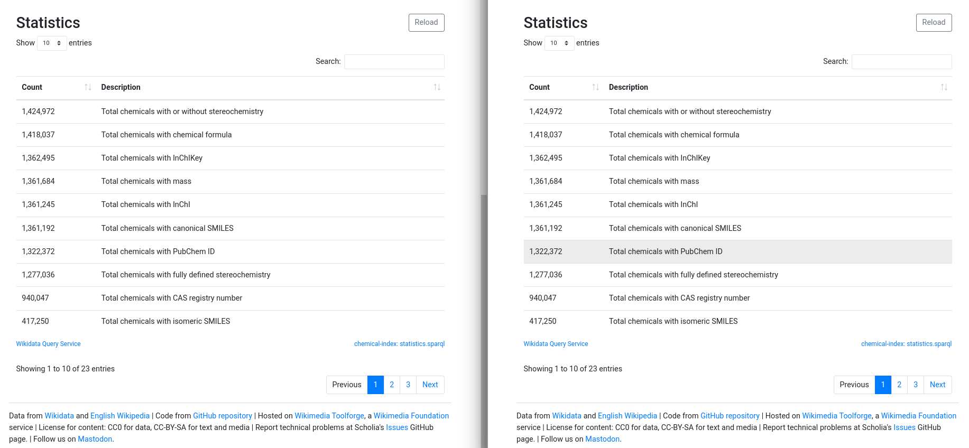Go to page 2 in left pagination
969x448 pixels.
(392, 385)
